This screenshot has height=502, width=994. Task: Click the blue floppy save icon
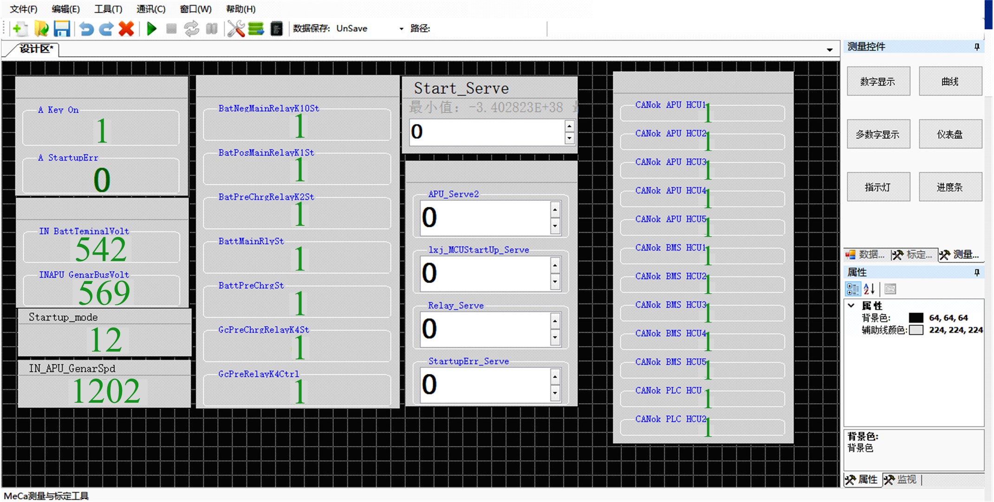(62, 29)
